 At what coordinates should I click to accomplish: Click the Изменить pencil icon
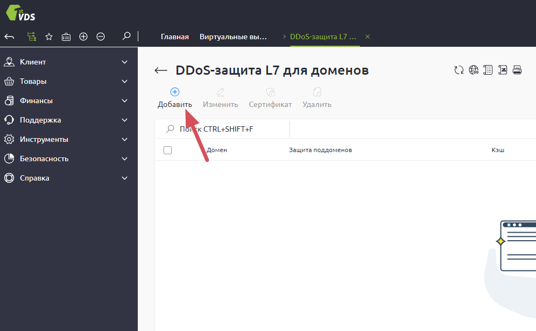point(221,92)
